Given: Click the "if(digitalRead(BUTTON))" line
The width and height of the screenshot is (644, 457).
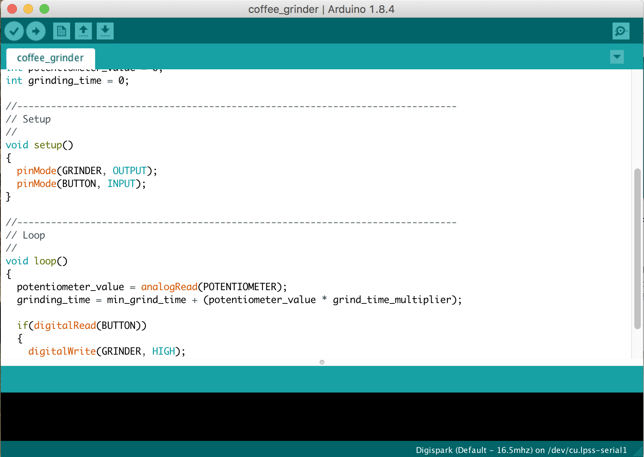Looking at the screenshot, I should 82,326.
